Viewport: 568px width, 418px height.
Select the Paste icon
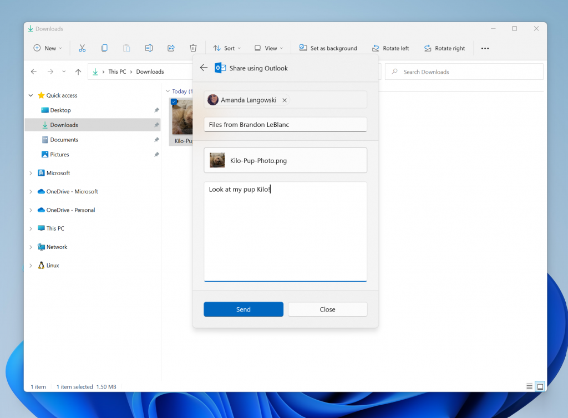(126, 48)
